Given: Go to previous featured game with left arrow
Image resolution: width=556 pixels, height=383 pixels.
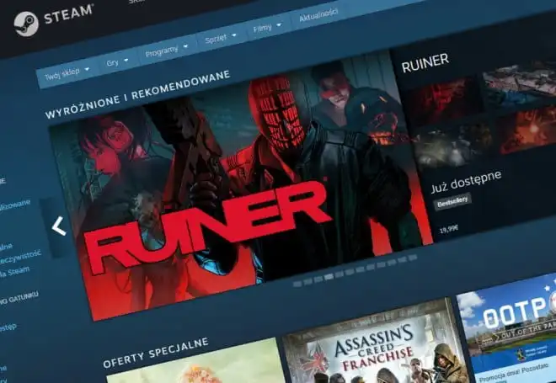Looking at the screenshot, I should tap(58, 226).
